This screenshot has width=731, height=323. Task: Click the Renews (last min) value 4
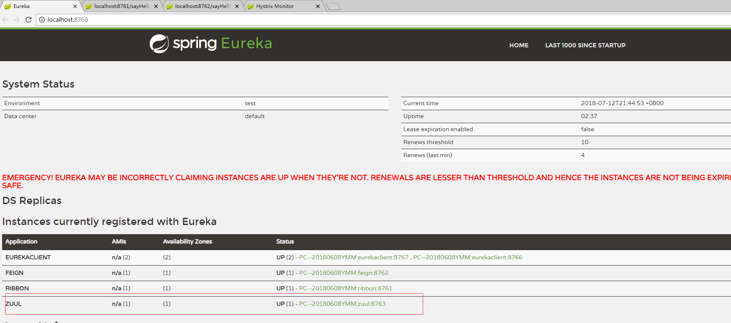coord(583,155)
